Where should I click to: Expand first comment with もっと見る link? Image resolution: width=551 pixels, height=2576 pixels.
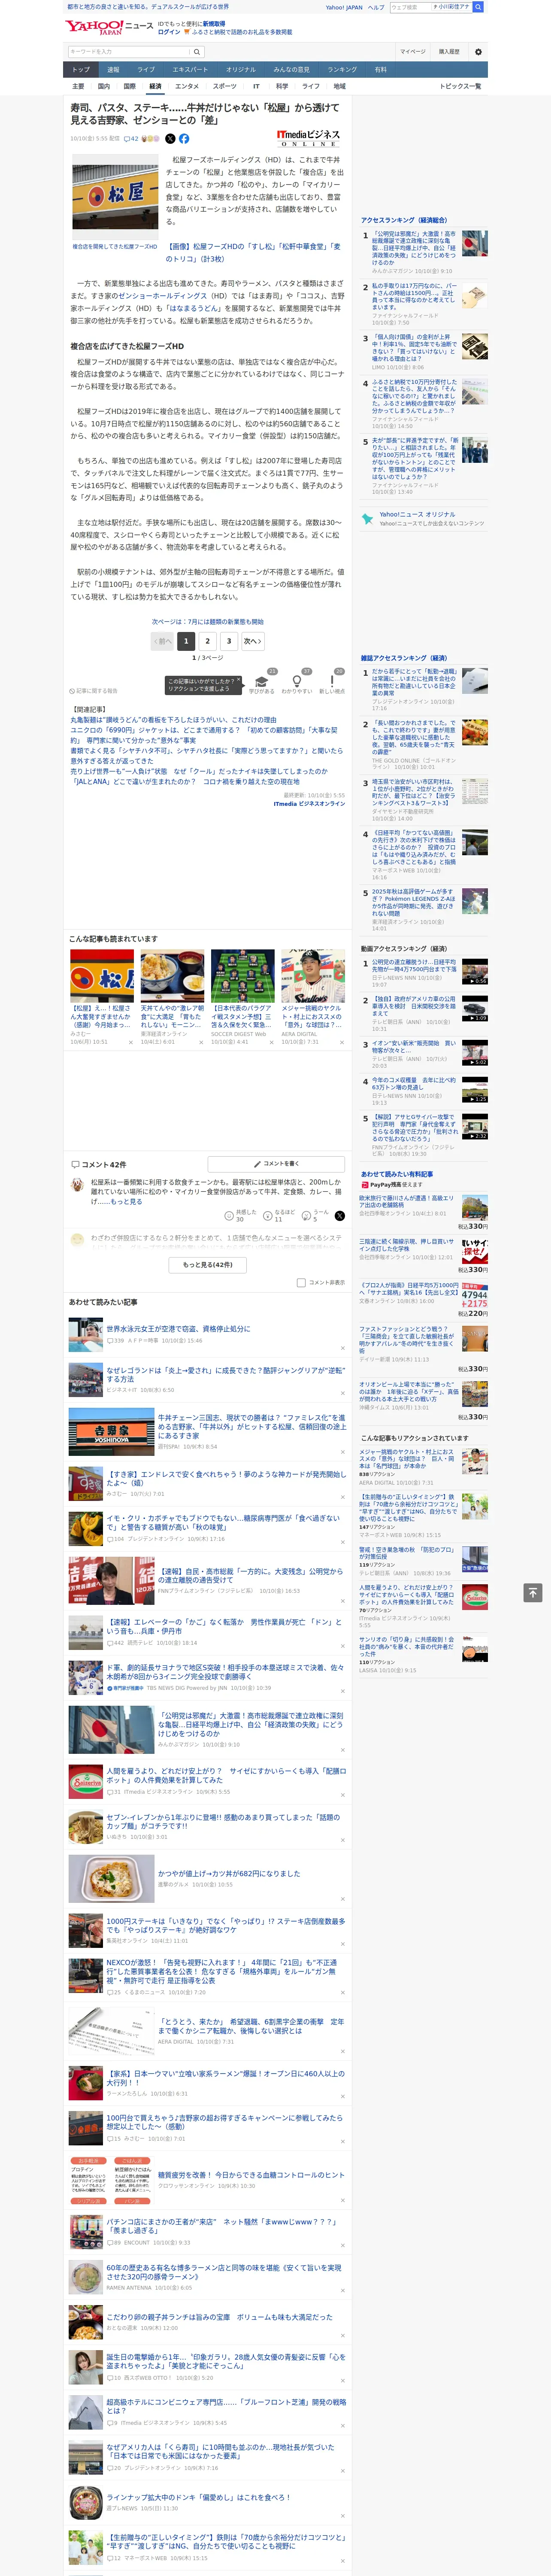coord(126,1202)
